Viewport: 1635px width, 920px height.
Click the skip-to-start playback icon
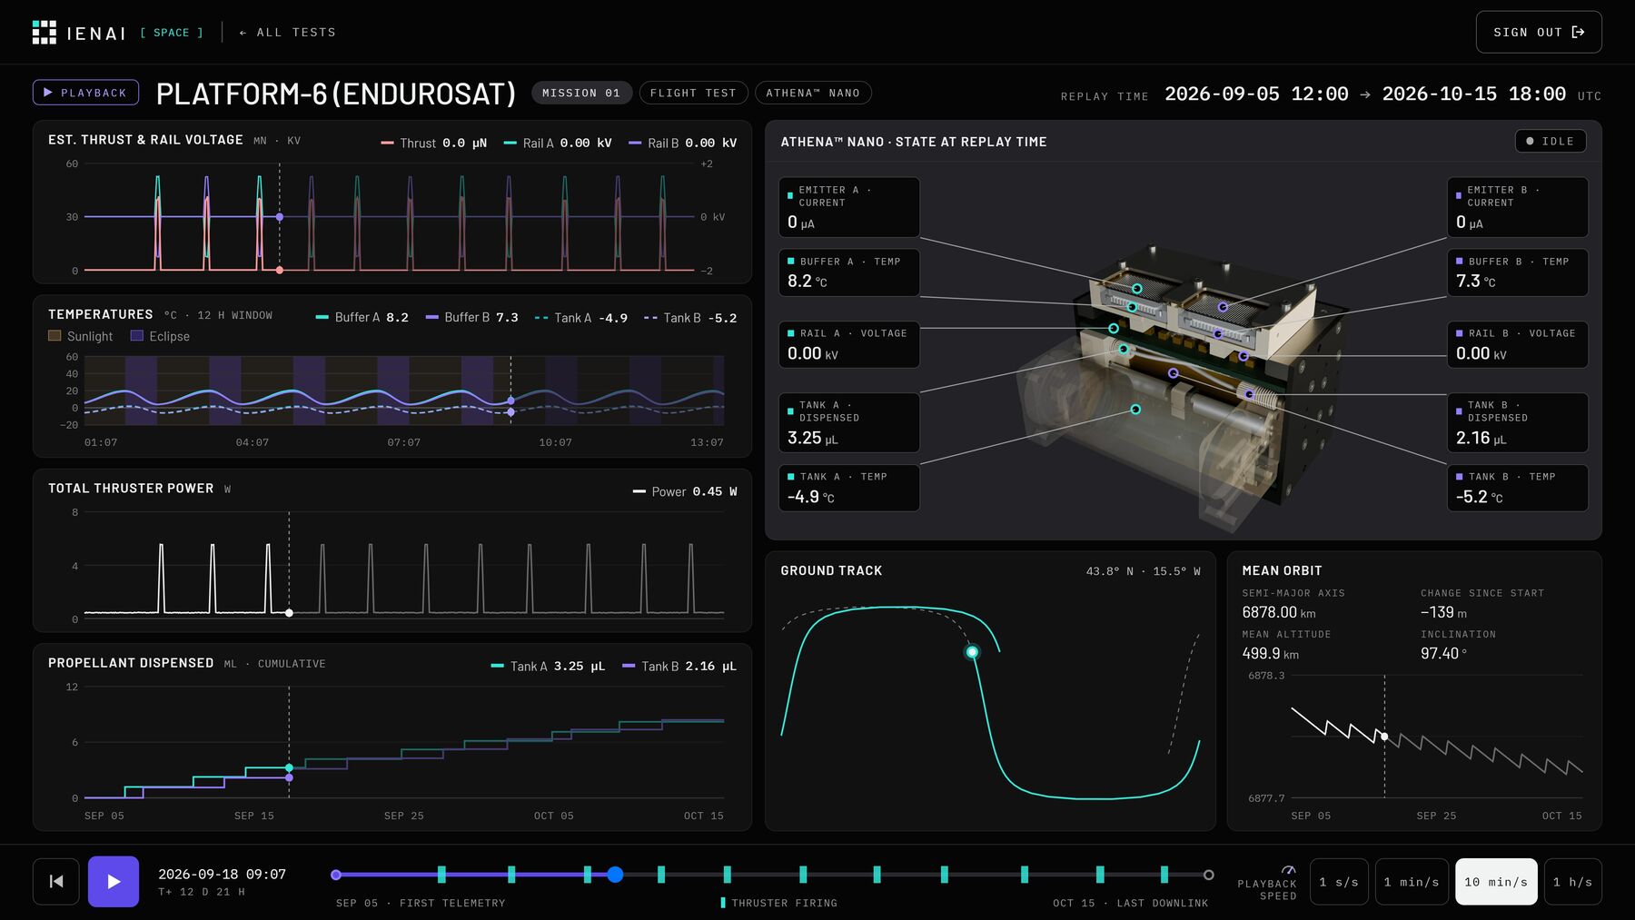tap(56, 881)
